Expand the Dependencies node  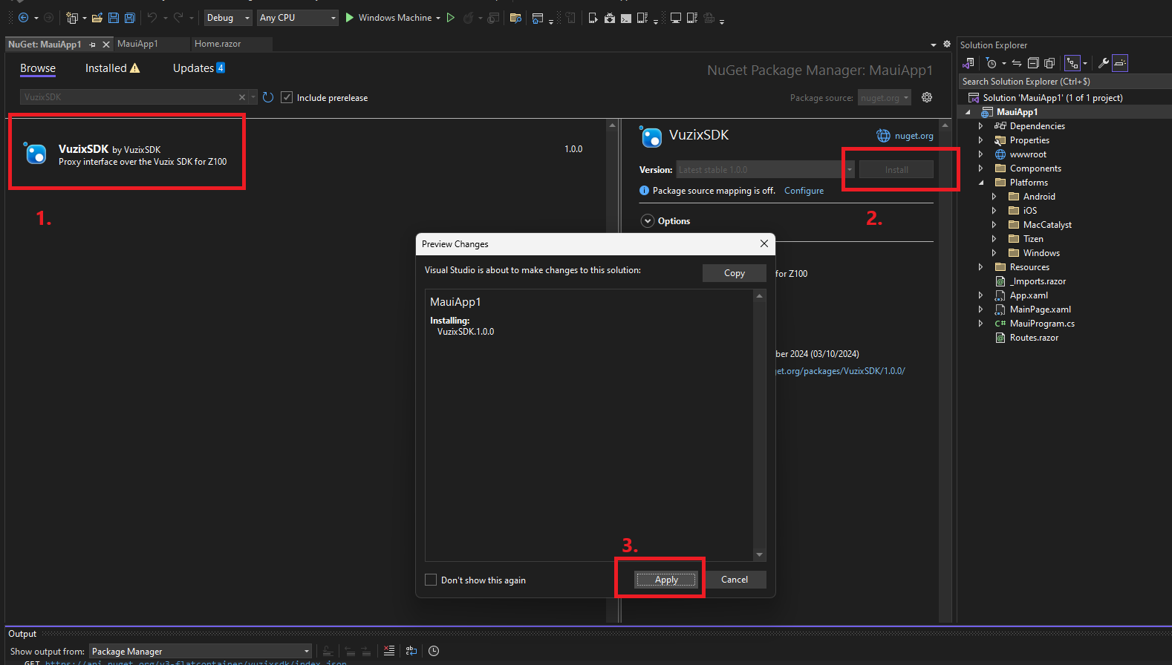click(x=980, y=126)
